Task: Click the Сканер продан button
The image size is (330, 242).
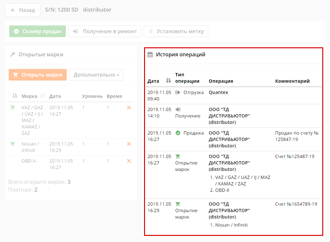Action: (x=38, y=32)
